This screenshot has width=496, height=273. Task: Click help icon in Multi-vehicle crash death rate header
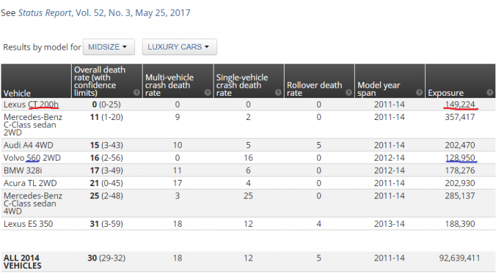coord(207,92)
